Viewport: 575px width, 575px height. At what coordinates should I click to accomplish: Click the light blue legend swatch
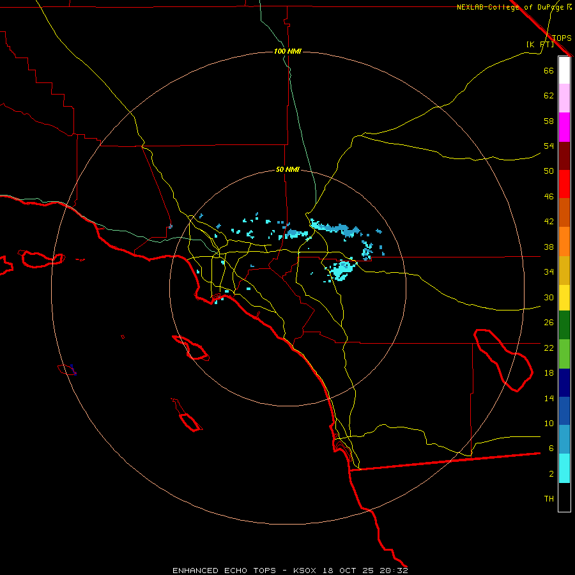[x=564, y=440]
